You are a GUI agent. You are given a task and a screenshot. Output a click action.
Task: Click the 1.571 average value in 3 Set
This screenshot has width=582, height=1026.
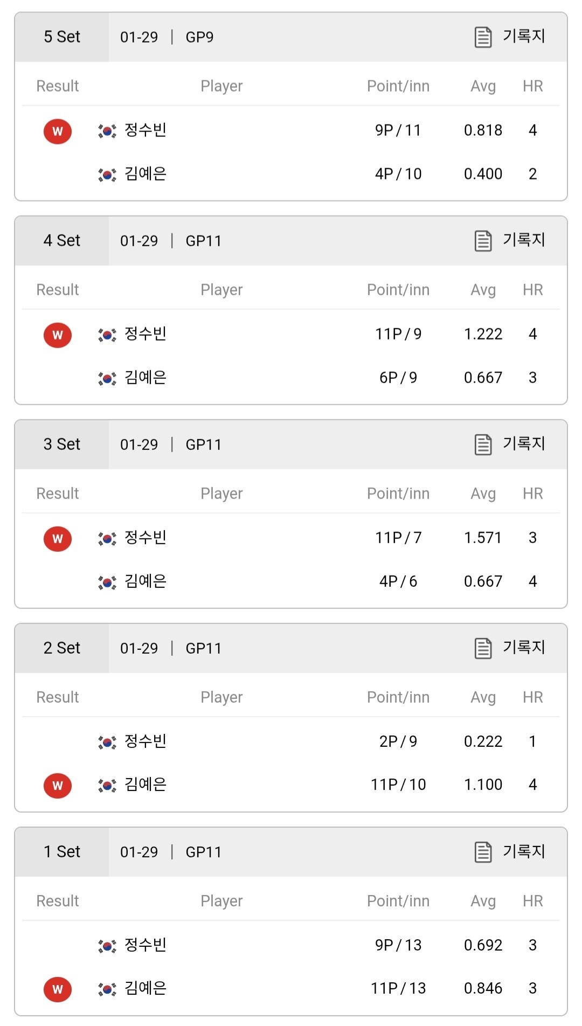(483, 538)
